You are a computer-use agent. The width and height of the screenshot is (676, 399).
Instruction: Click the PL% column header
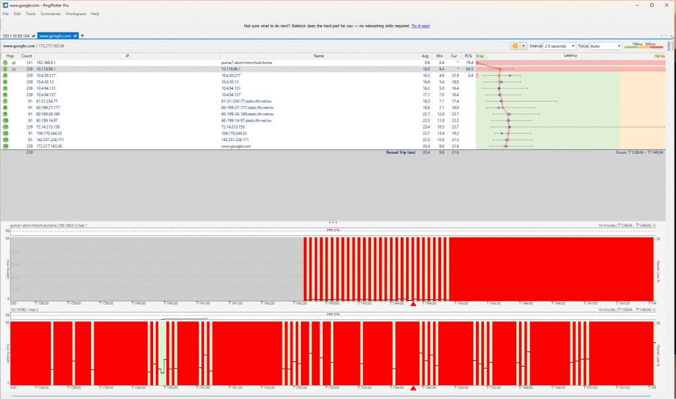pos(468,56)
